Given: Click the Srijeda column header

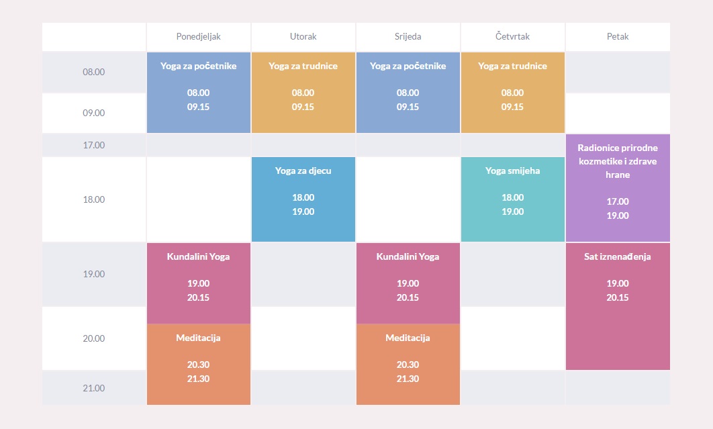Looking at the screenshot, I should pos(408,37).
